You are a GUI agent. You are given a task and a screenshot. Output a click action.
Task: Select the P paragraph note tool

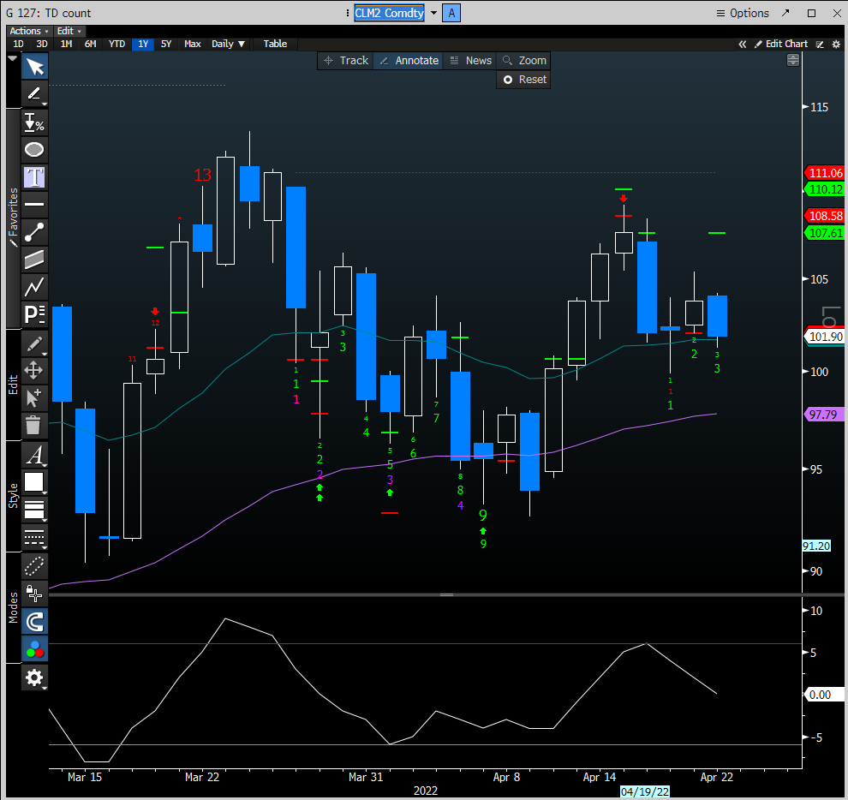(34, 314)
